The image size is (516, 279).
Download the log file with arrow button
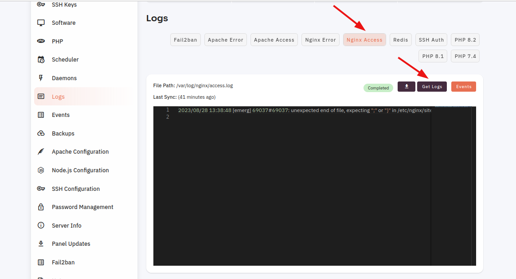[x=407, y=86]
